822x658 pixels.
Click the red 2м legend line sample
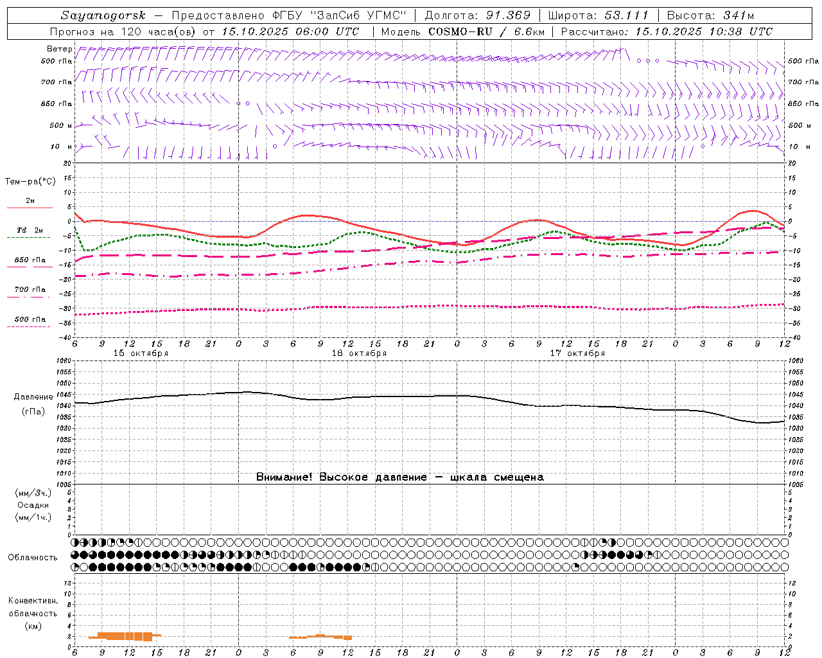point(30,208)
